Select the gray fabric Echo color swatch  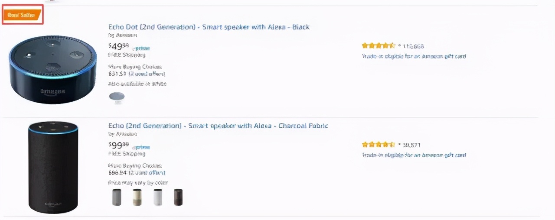point(117,197)
